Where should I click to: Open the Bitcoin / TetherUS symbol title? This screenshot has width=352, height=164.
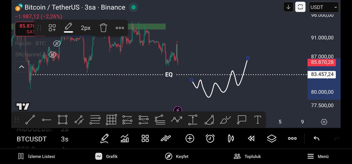(x=75, y=7)
